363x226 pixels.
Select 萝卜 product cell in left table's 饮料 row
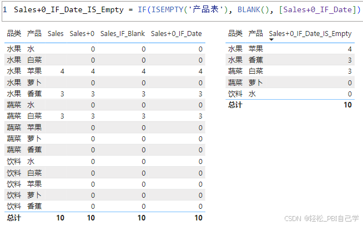pos(34,195)
